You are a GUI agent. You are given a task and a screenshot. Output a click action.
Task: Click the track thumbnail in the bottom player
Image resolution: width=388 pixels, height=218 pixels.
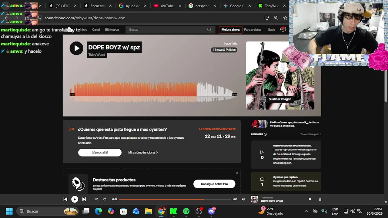click(x=254, y=199)
